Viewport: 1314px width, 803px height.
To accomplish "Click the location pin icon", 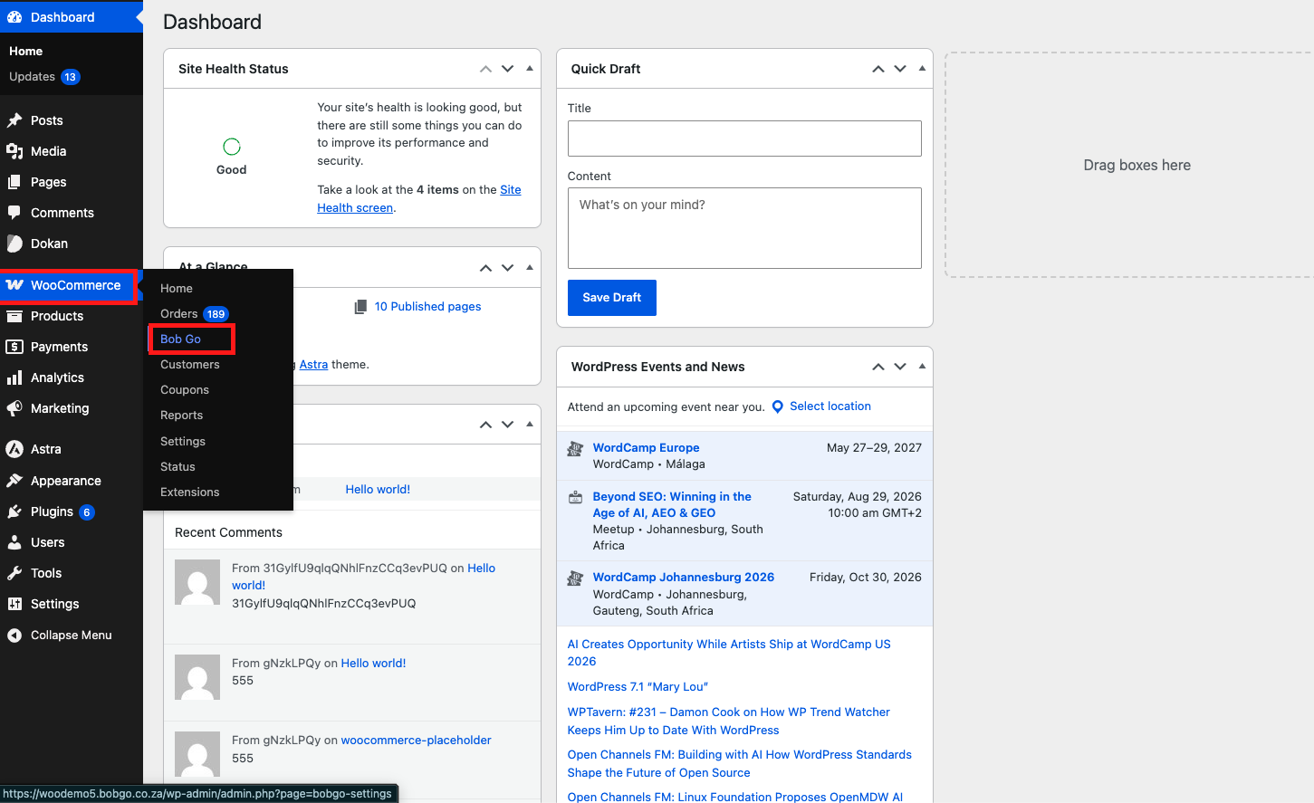I will (x=777, y=407).
